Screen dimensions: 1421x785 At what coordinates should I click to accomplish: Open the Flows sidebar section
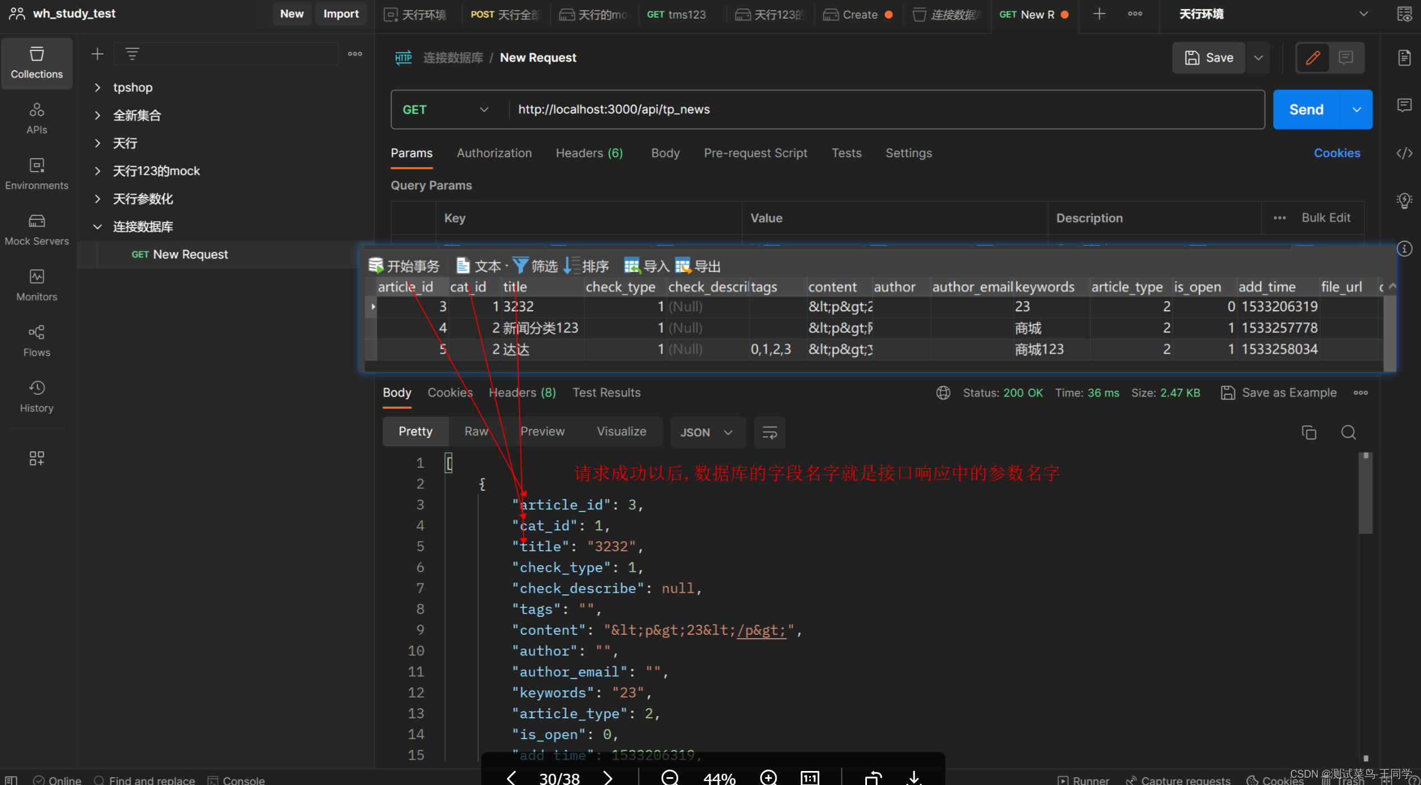36,340
